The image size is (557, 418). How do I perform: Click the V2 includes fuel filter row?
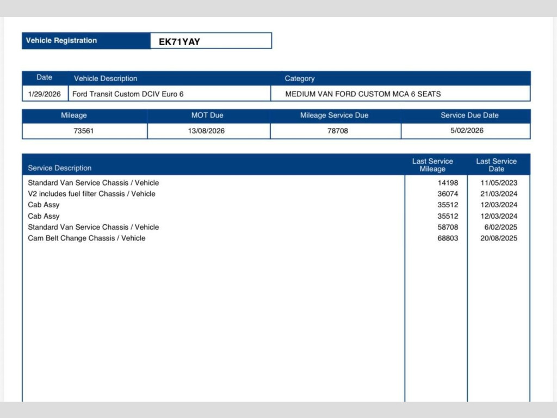(91, 194)
